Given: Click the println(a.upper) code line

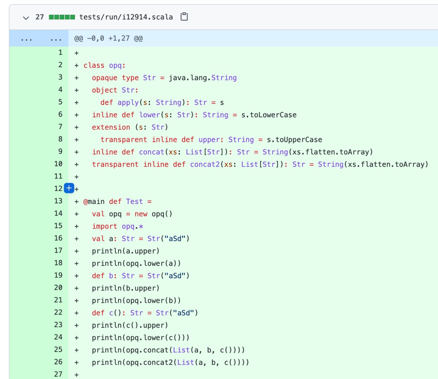Looking at the screenshot, I should coord(126,251).
